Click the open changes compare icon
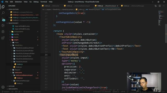 [x=156, y=6]
